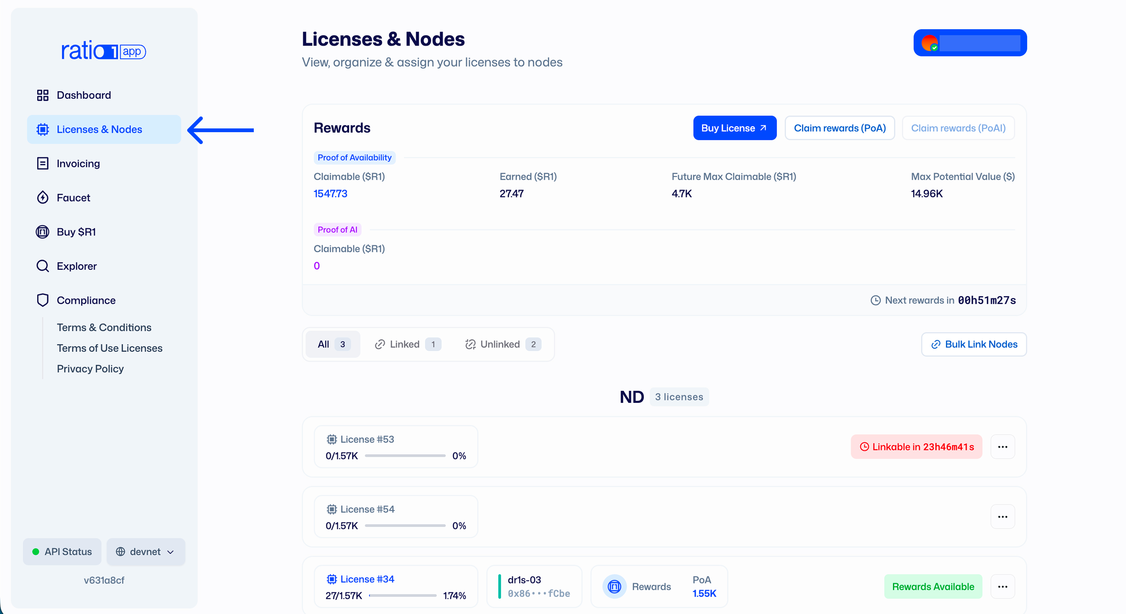Viewport: 1126px width, 614px height.
Task: Click the node address 0x86•••fCbe
Action: pyautogui.click(x=539, y=593)
